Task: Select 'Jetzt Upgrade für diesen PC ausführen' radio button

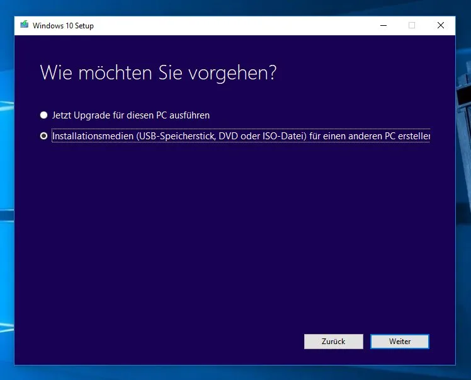Action: tap(44, 115)
